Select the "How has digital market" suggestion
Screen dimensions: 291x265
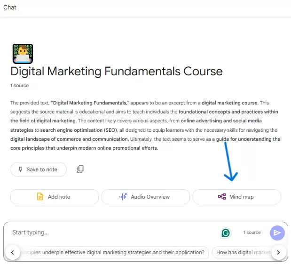point(242,252)
